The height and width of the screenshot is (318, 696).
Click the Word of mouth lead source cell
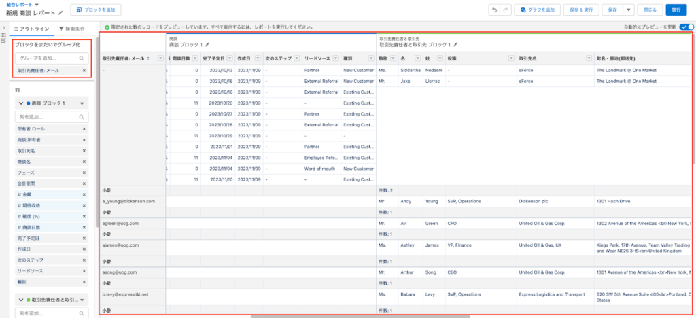pyautogui.click(x=321, y=169)
